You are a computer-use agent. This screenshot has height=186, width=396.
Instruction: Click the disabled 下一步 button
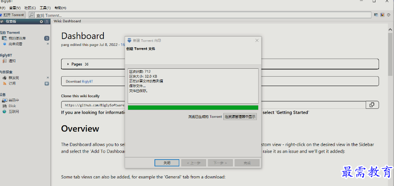coord(220,163)
